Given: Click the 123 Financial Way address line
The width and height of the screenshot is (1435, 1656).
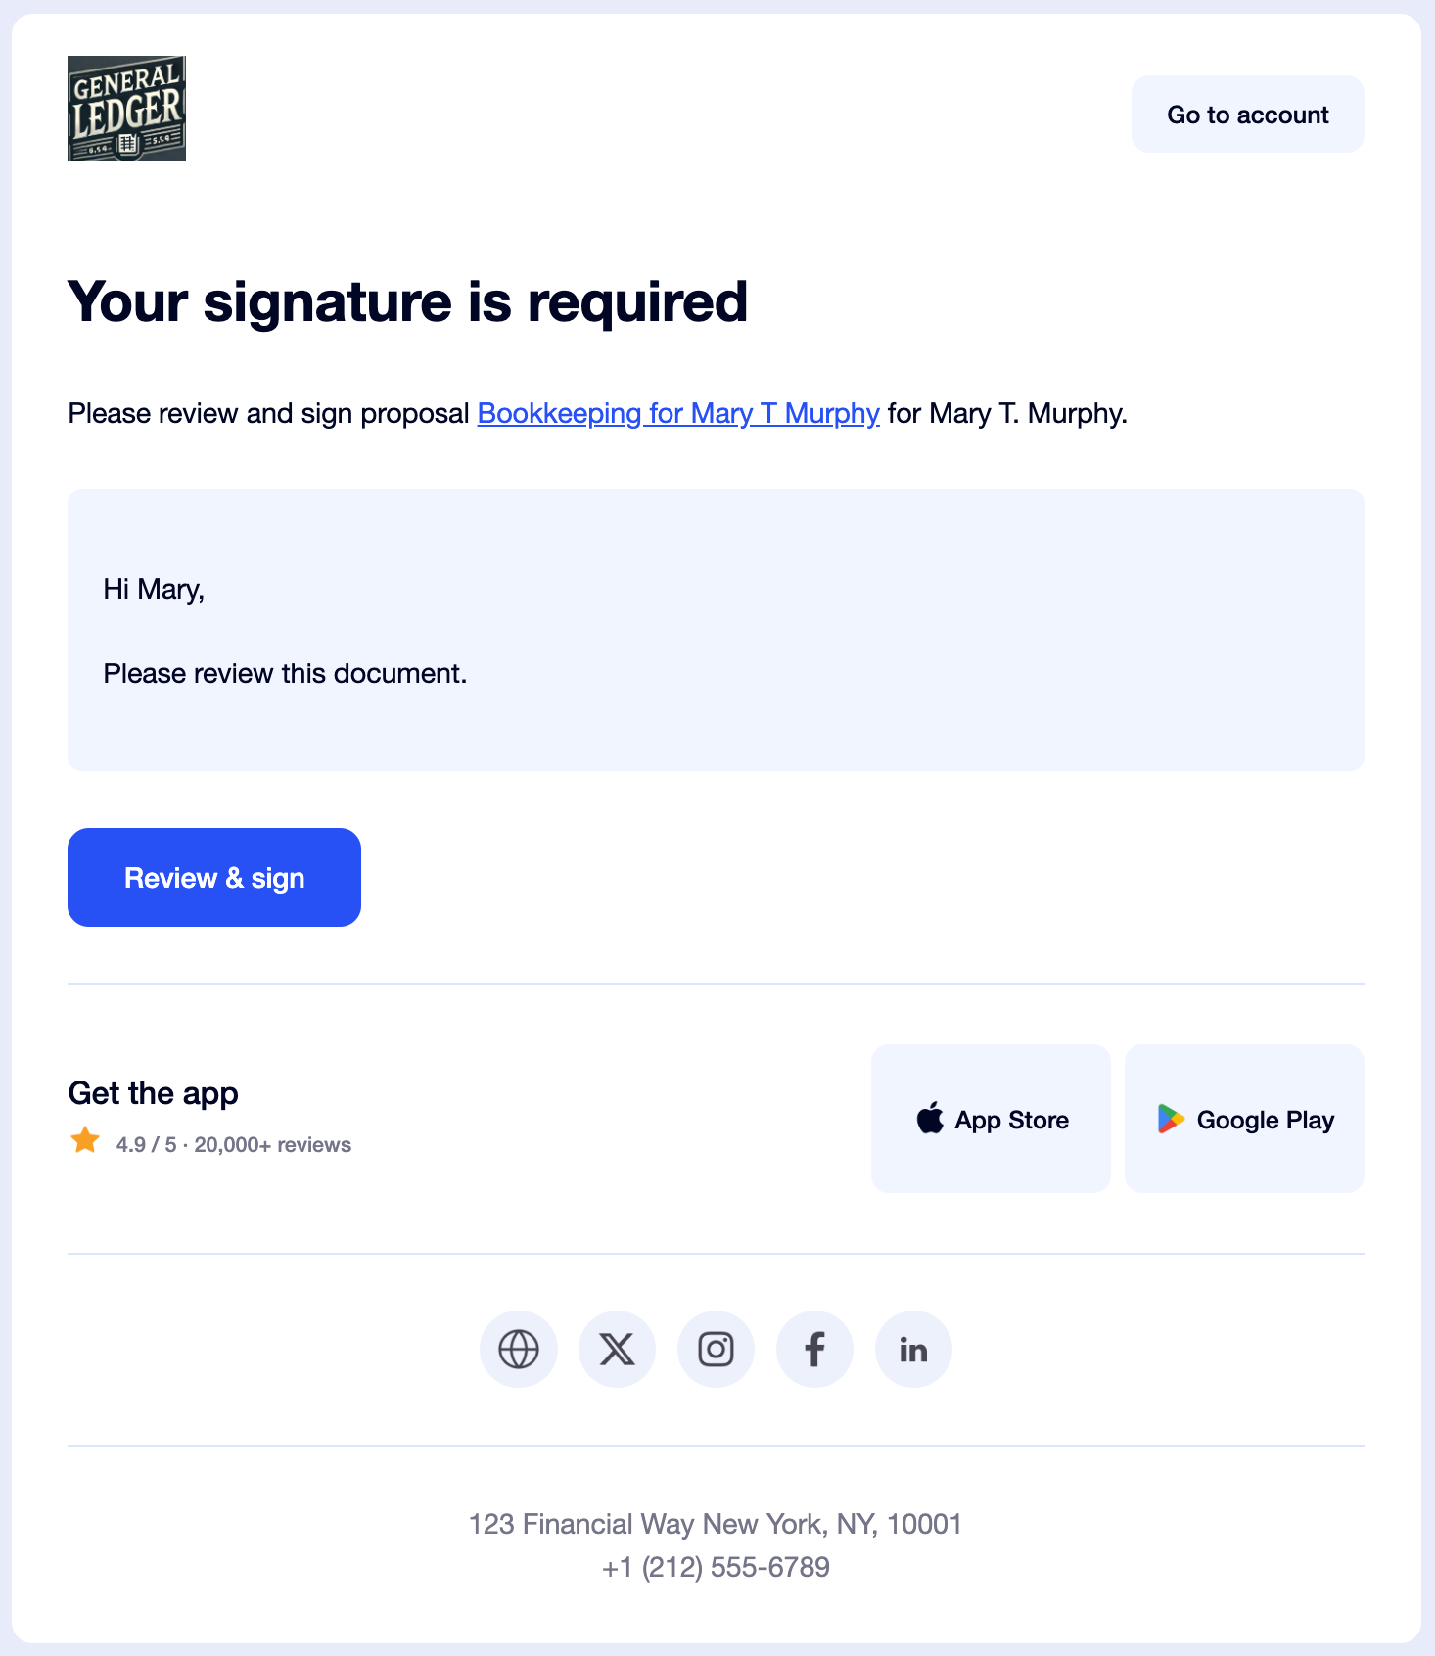Looking at the screenshot, I should [716, 1524].
